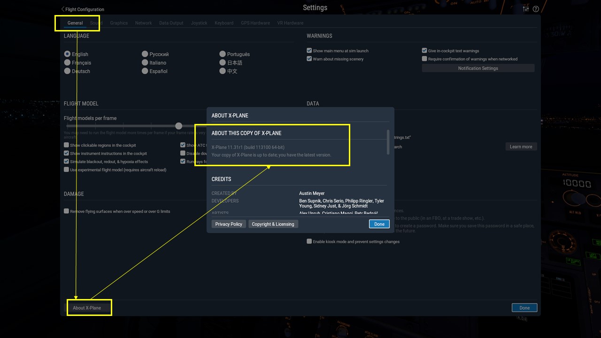Screen dimensions: 601x338
Task: Toggle Give in-cockpit text warnings
Action: pos(424,51)
